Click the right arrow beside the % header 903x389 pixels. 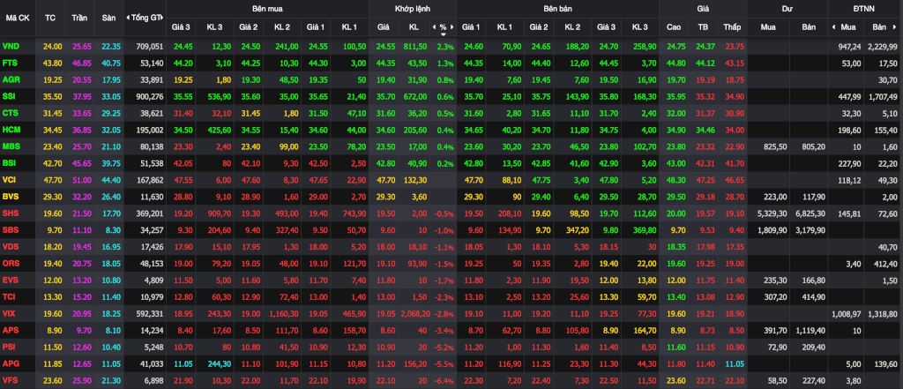tap(453, 27)
